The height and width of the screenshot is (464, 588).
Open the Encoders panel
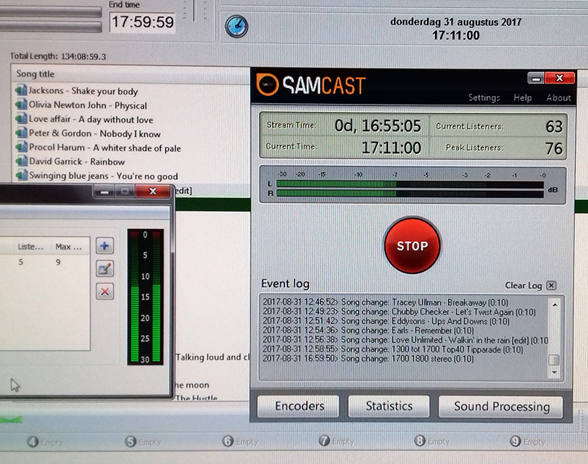(299, 406)
